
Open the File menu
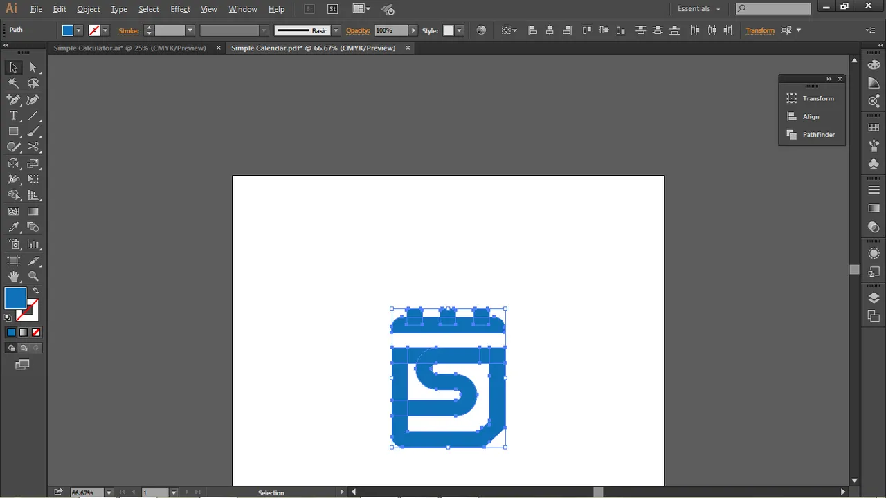36,9
